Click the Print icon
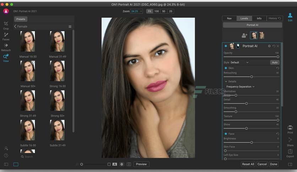Image resolution: width=297 pixels, height=172 pixels. tap(290, 129)
